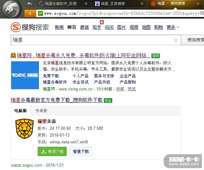204x170 pixels.
Task: Click the 大小: 28.7 MB text
Action: click(x=89, y=128)
